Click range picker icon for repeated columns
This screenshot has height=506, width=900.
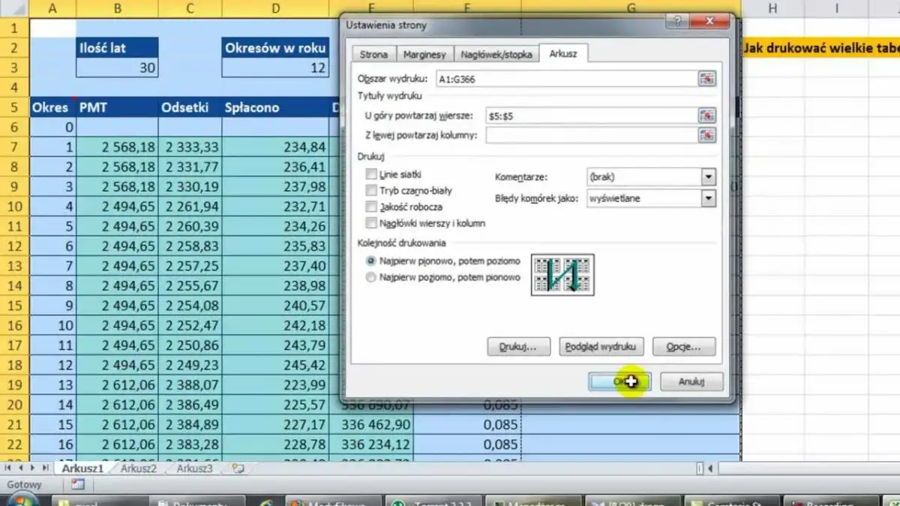[706, 135]
